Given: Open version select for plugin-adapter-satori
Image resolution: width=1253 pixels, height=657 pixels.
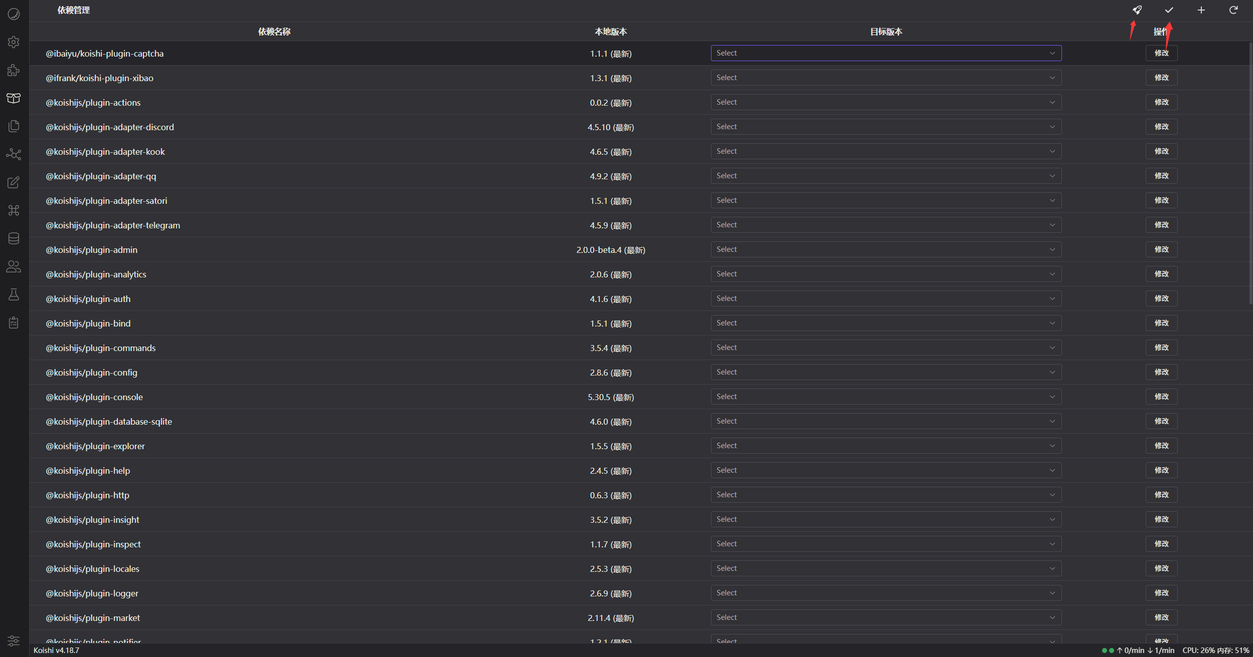Looking at the screenshot, I should coord(886,200).
